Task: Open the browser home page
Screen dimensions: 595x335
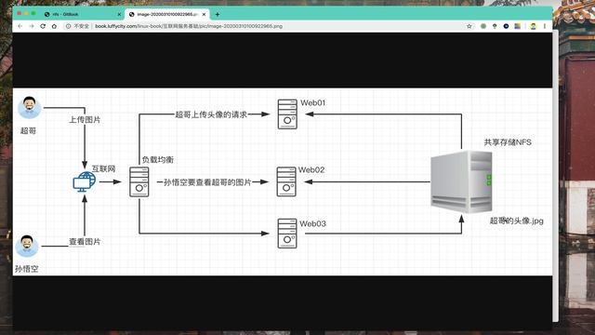Action: [x=54, y=26]
